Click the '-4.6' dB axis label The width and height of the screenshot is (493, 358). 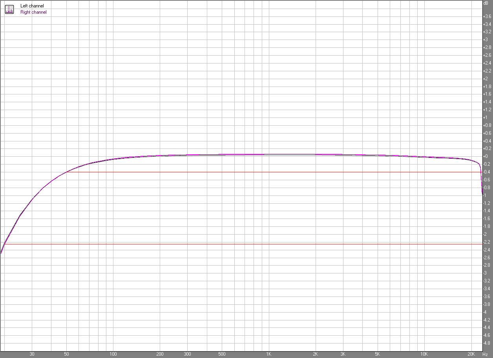pos(487,335)
